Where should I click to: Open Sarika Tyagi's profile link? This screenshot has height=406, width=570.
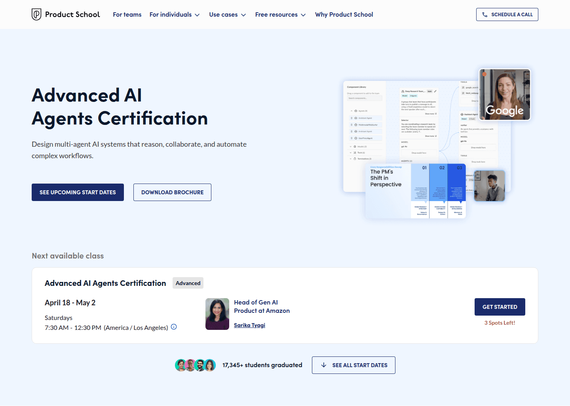[x=249, y=325]
